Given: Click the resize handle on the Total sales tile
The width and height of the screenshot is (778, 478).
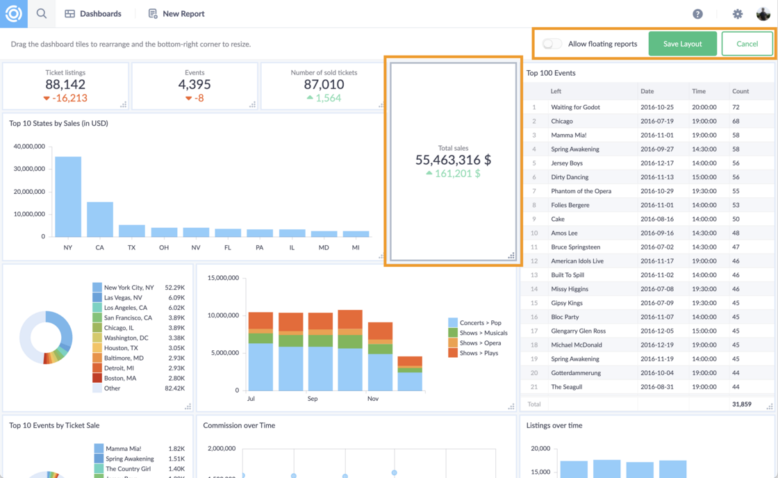Looking at the screenshot, I should coord(511,256).
